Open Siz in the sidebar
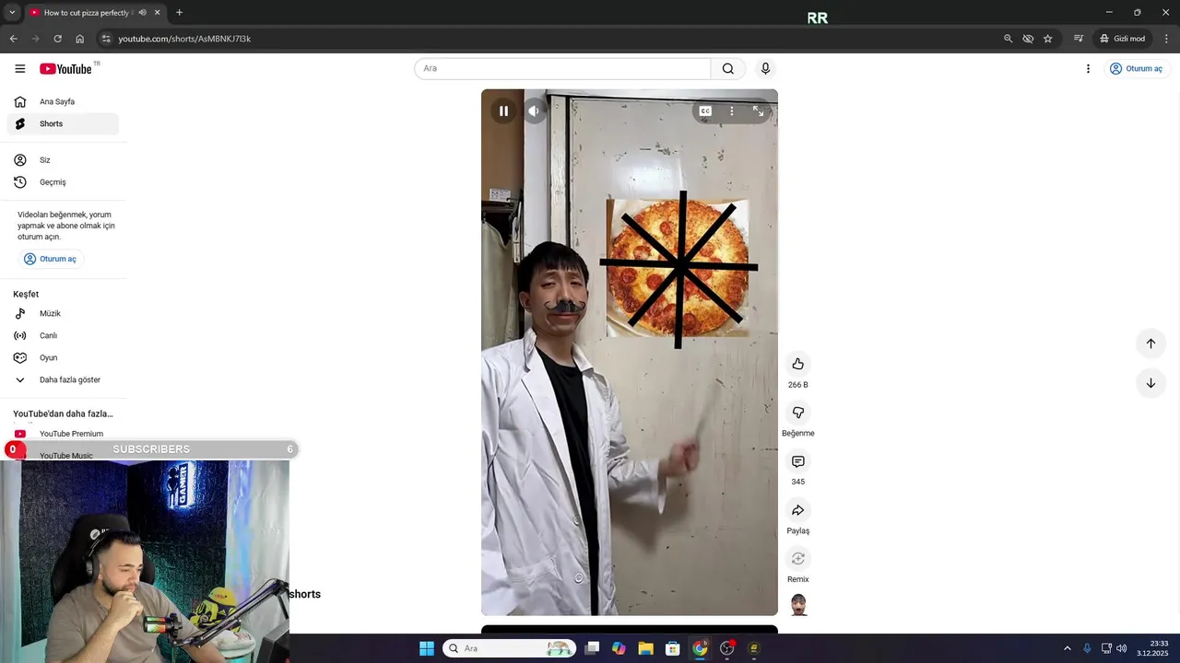 coord(63,160)
